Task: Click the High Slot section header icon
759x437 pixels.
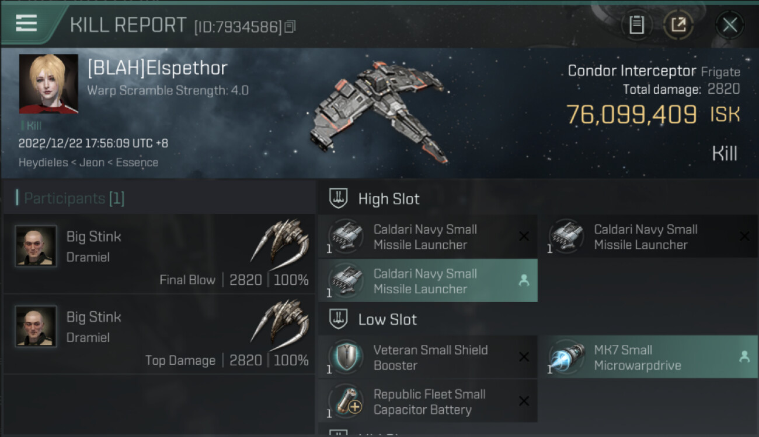Action: pos(339,199)
